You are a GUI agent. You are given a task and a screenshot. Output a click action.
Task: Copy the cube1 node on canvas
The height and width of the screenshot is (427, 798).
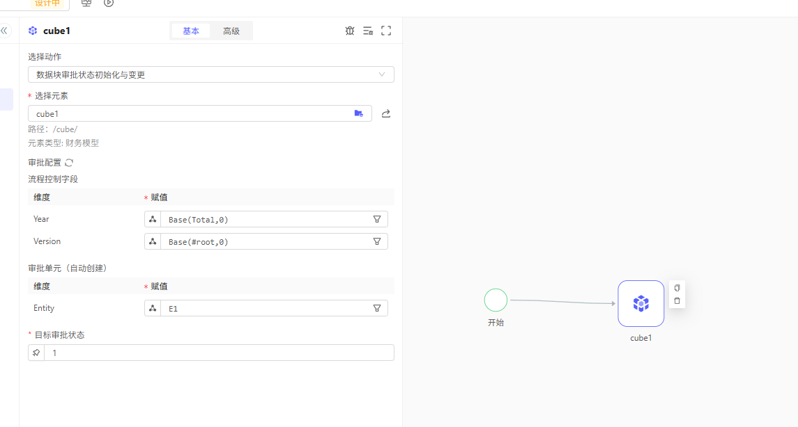(x=677, y=288)
